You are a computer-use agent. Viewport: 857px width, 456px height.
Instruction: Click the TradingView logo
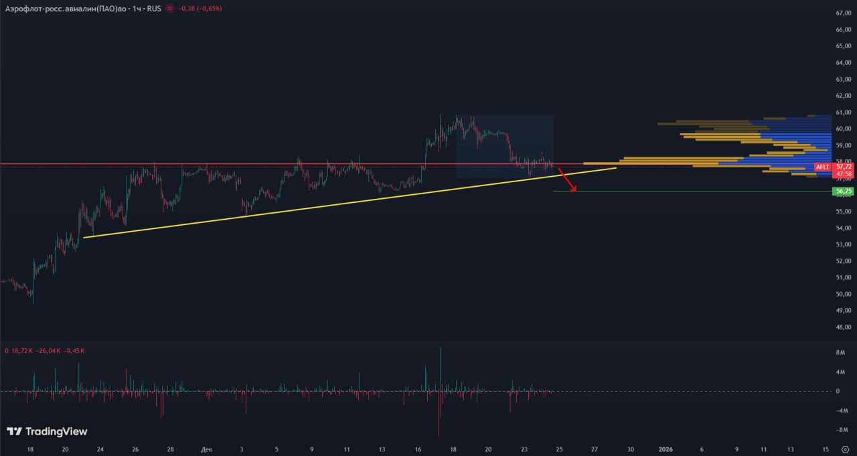pos(47,432)
